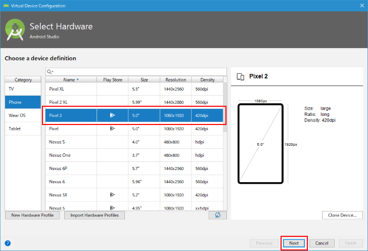This screenshot has width=368, height=251.
Task: Select the Phone category
Action: [x=23, y=102]
